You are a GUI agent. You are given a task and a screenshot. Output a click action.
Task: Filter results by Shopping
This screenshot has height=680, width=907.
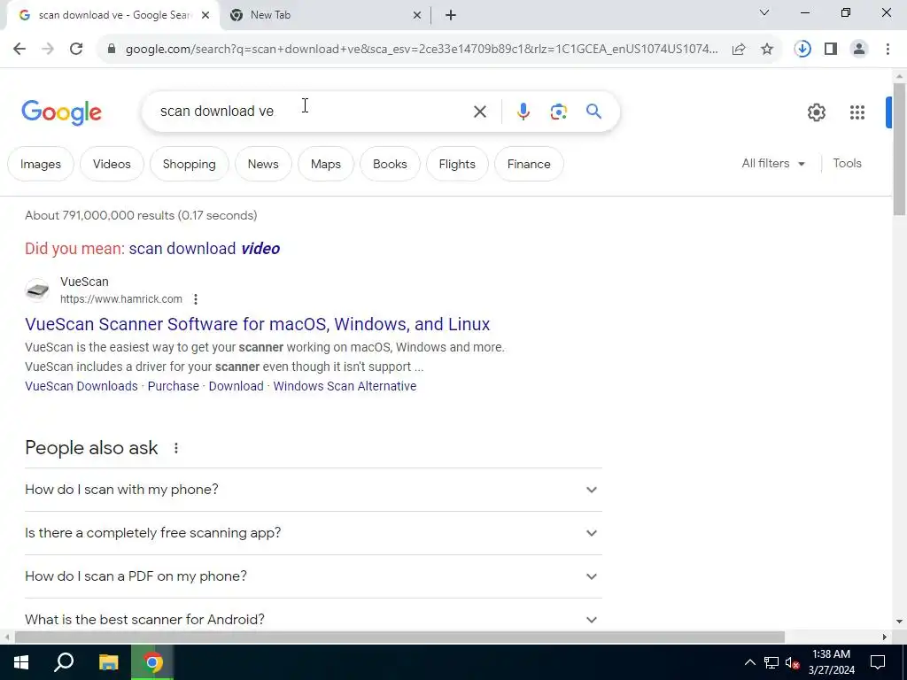[190, 164]
